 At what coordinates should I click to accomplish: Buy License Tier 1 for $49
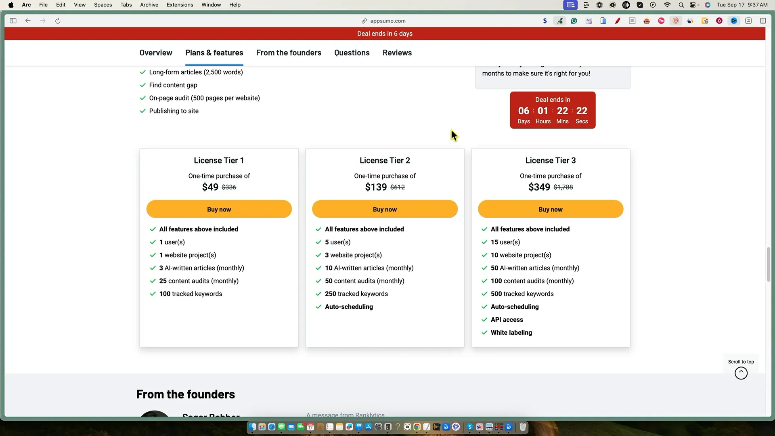click(219, 209)
